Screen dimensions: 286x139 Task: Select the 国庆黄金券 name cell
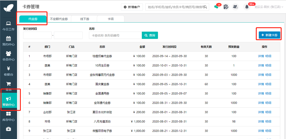[102, 84]
